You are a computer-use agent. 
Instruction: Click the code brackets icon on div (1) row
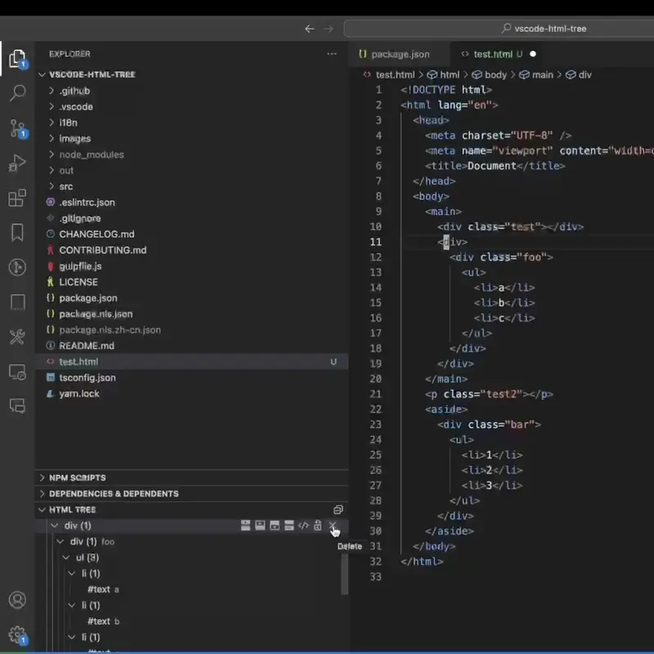click(x=303, y=526)
